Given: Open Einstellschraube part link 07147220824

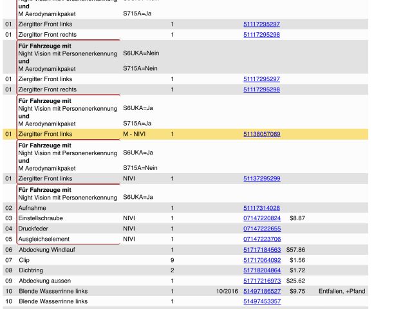Looking at the screenshot, I should [261, 218].
